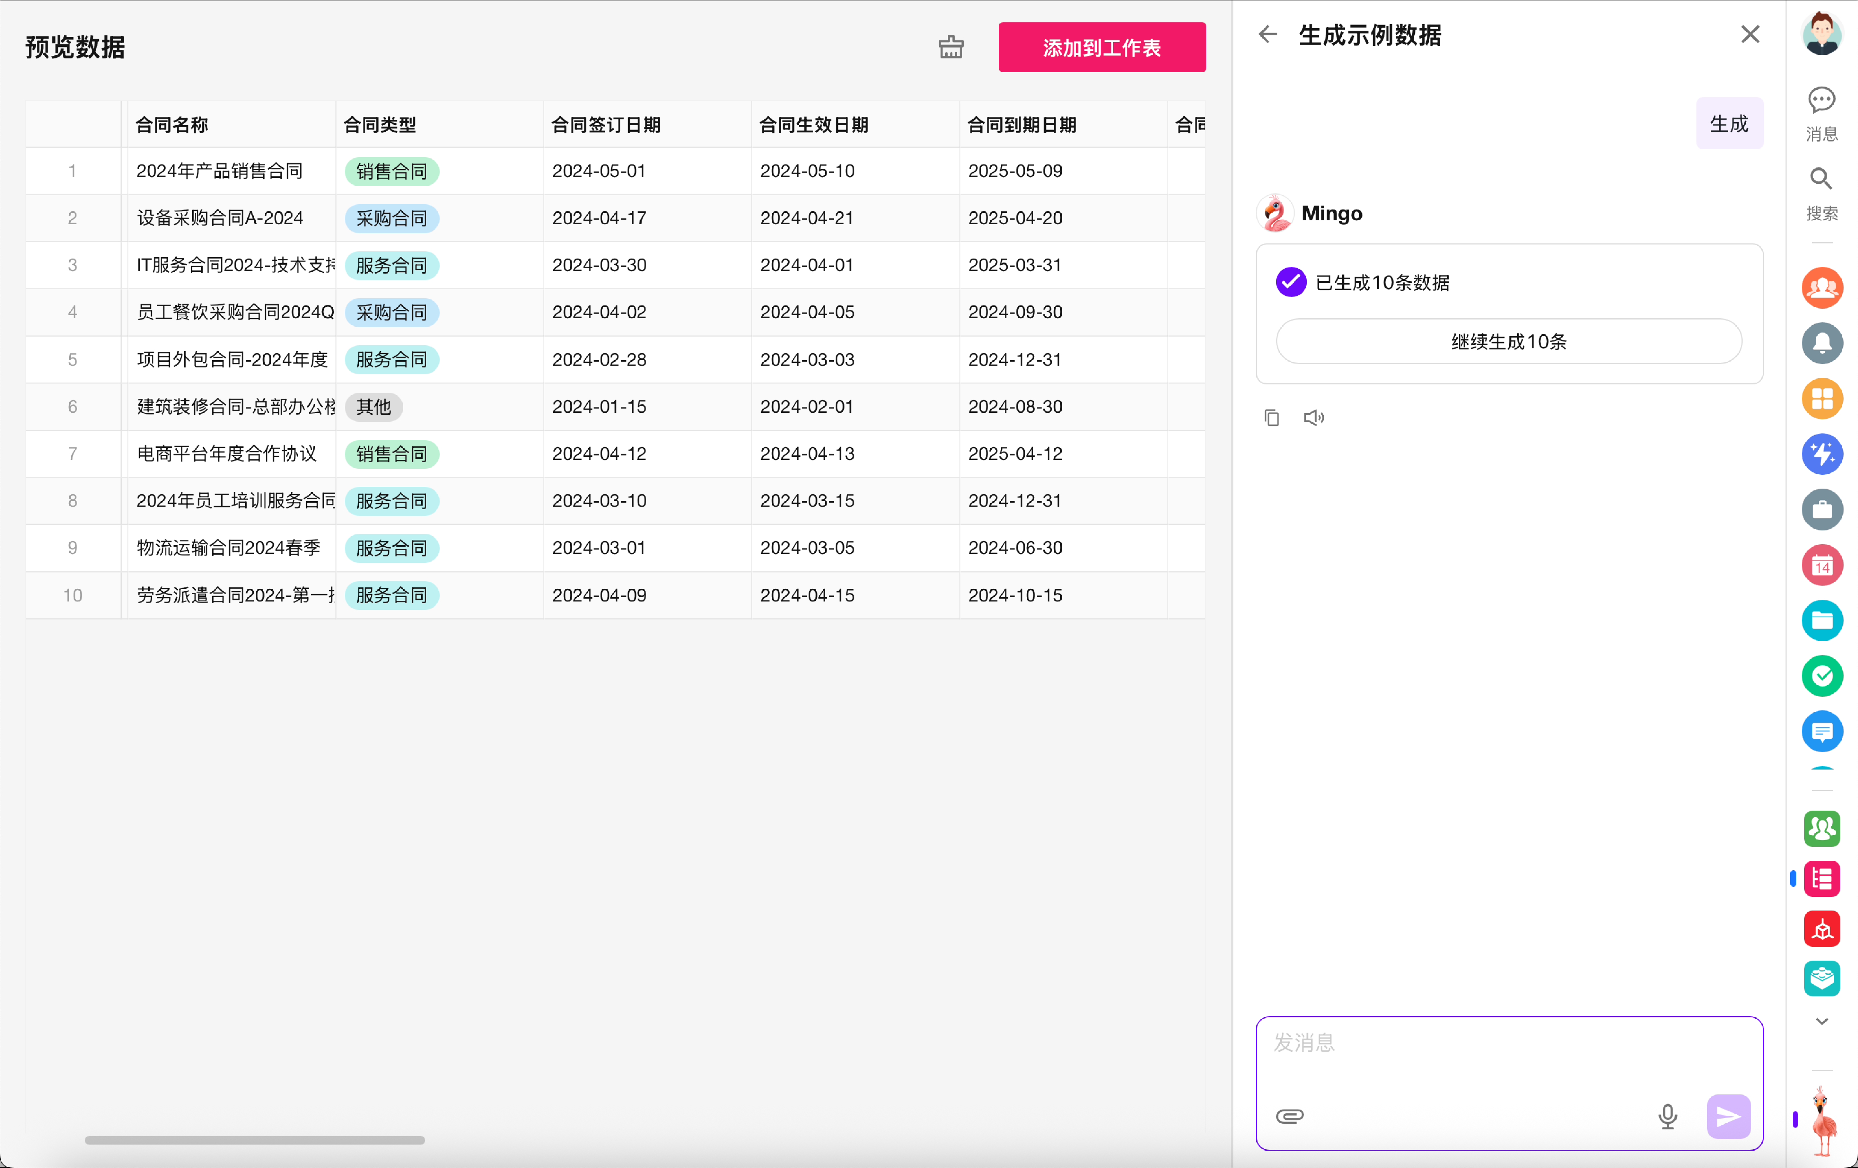Click into the 发消息 input box
1858x1168 pixels.
(1509, 1053)
